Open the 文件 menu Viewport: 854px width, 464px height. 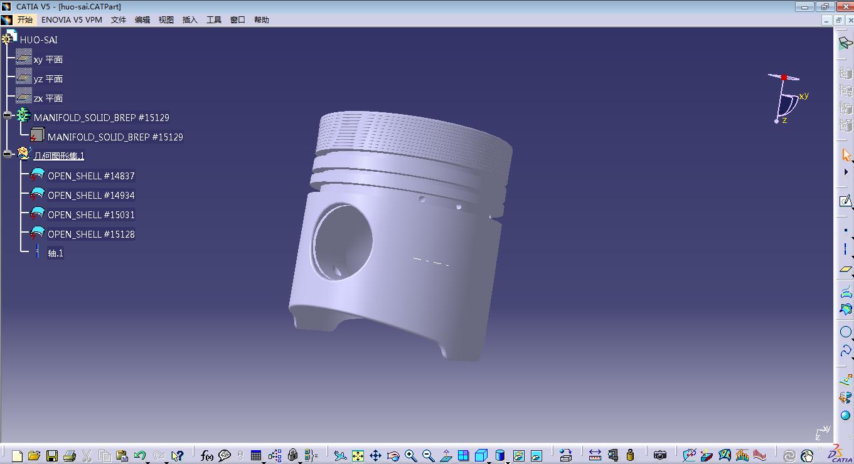(119, 19)
